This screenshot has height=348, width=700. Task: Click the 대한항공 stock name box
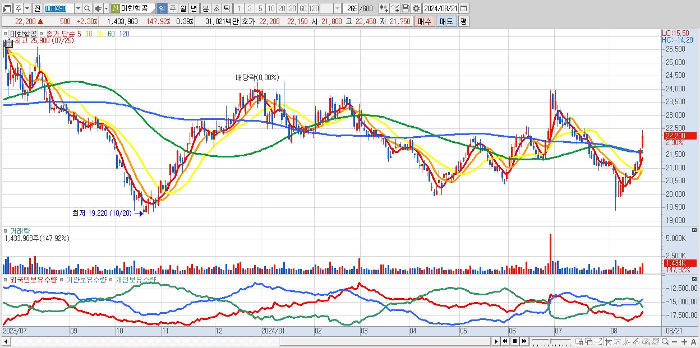click(137, 8)
